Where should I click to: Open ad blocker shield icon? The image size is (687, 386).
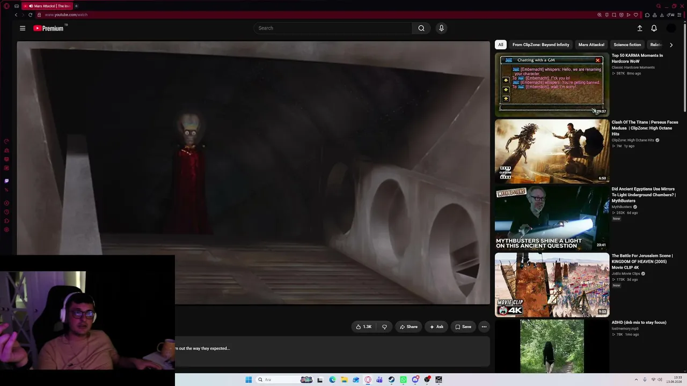point(622,15)
